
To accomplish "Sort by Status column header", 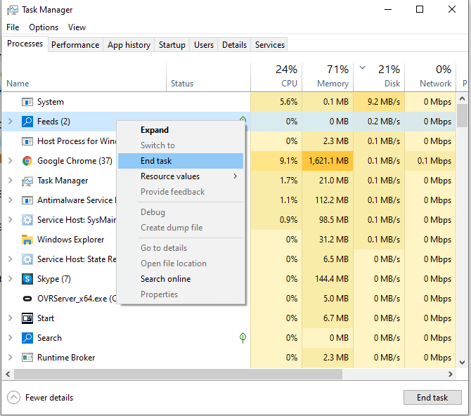I will (208, 77).
